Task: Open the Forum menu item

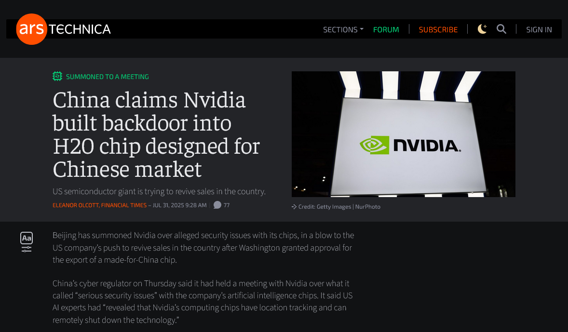Action: (386, 30)
